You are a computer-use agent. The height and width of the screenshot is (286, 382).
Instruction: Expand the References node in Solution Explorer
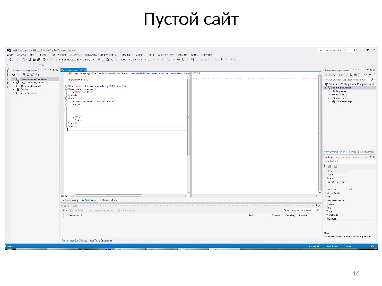coord(329,95)
